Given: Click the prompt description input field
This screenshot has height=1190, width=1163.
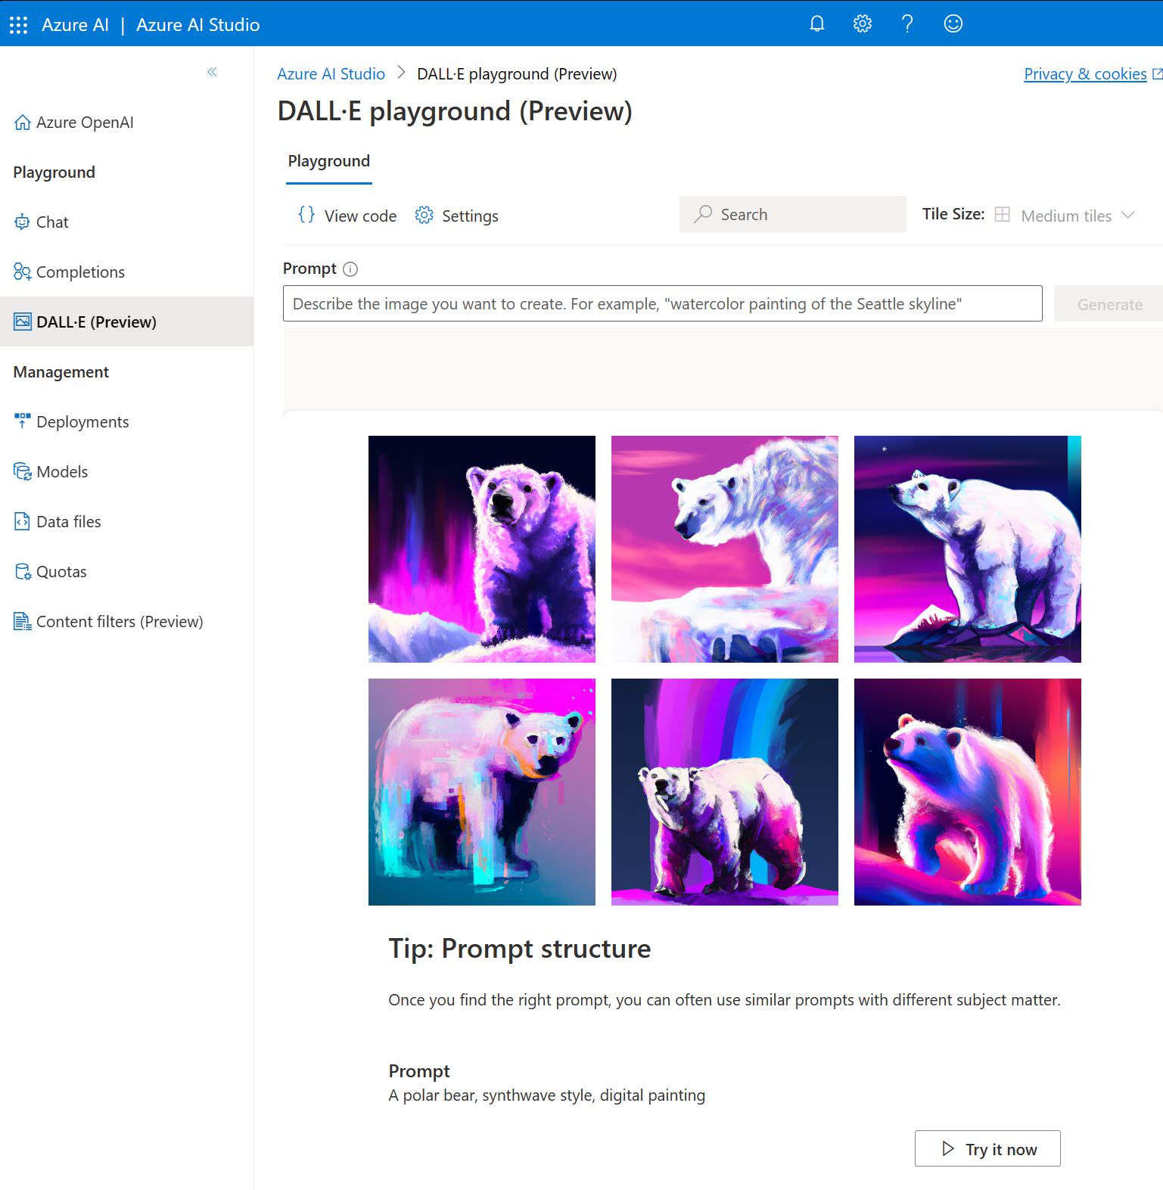Looking at the screenshot, I should point(663,304).
